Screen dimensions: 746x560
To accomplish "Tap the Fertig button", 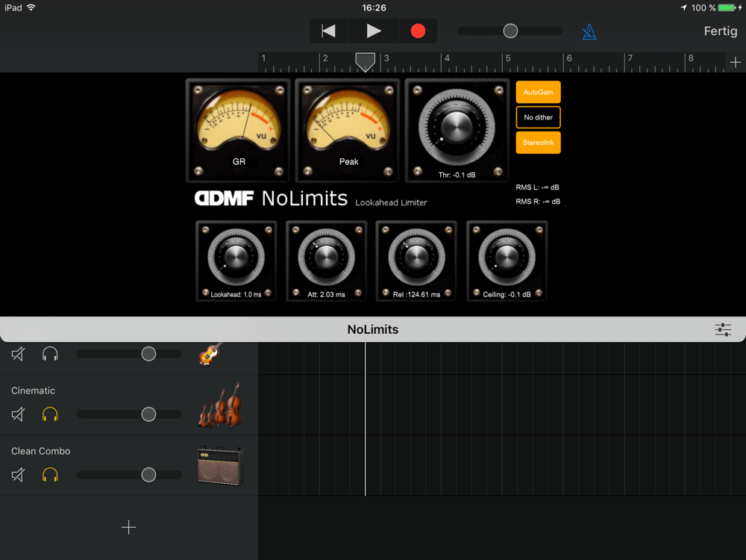I will pyautogui.click(x=721, y=31).
